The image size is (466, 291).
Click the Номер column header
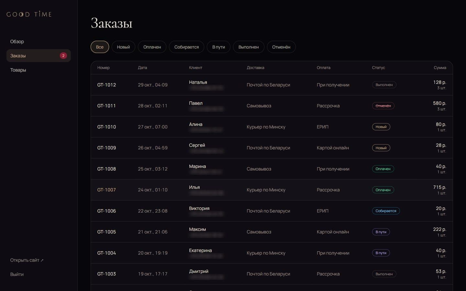click(x=104, y=68)
